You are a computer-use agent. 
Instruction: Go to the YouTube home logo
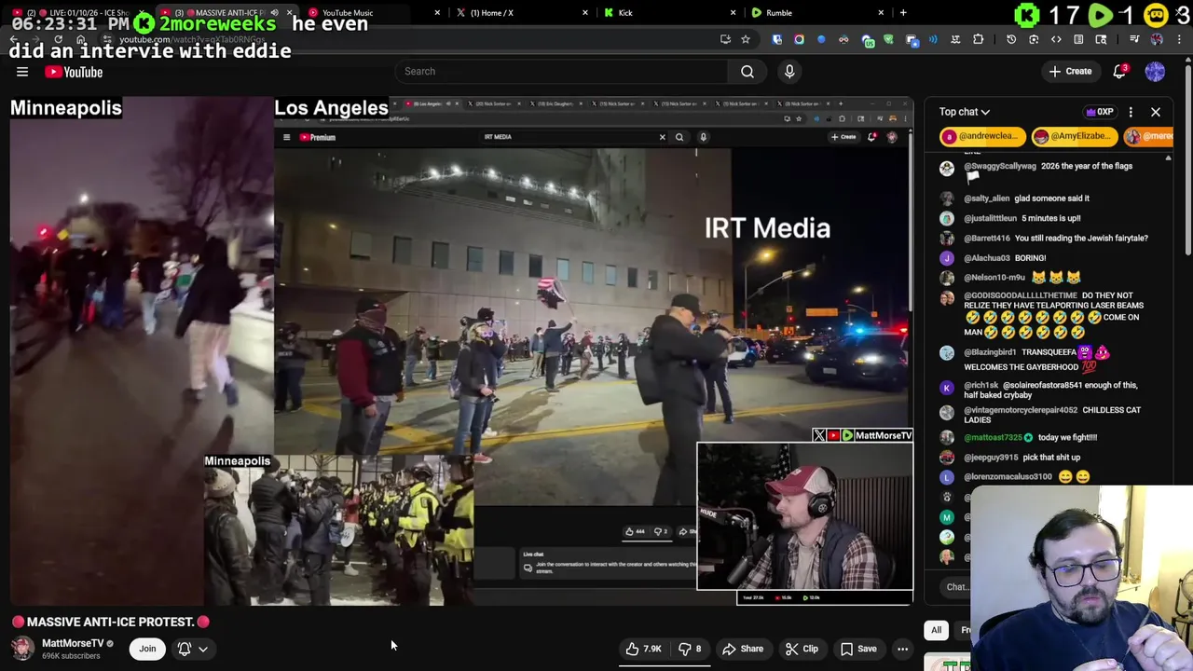74,72
